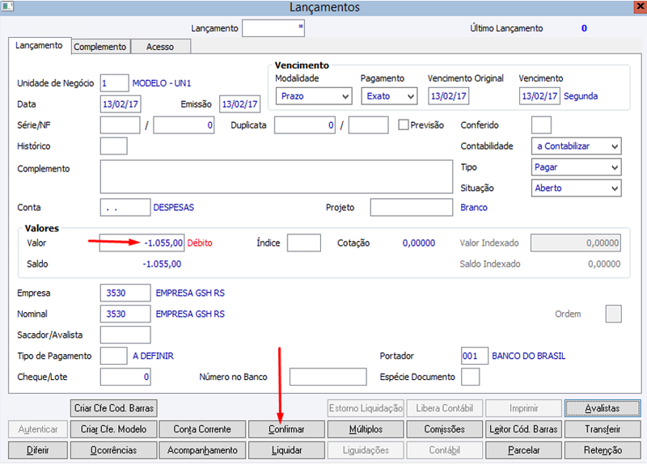Click the Conferido field
This screenshot has width=647, height=464.
click(541, 125)
